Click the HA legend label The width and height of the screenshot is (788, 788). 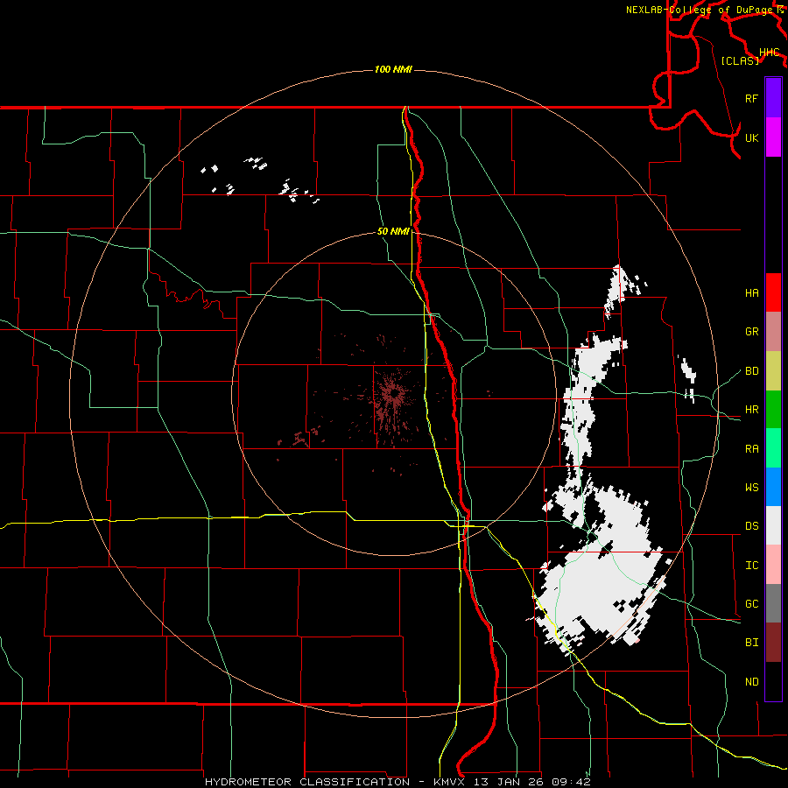[x=752, y=293]
